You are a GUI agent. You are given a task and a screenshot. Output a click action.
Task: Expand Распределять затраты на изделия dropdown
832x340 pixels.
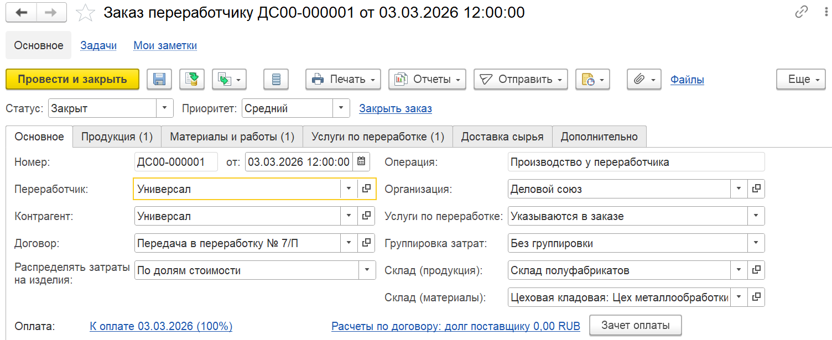(x=367, y=270)
